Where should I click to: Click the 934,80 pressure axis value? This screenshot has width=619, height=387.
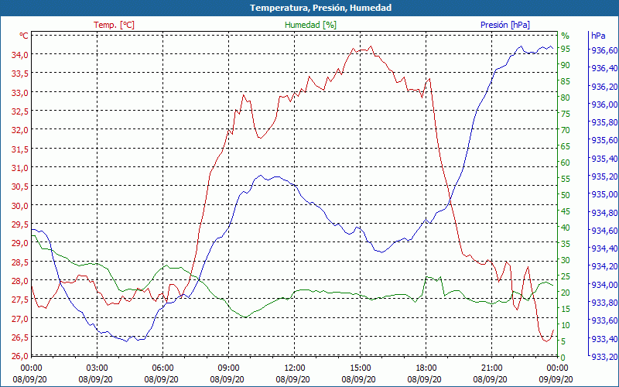[x=604, y=213]
